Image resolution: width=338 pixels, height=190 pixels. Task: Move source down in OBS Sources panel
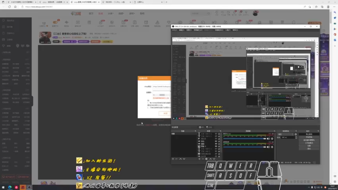pyautogui.click(x=214, y=159)
